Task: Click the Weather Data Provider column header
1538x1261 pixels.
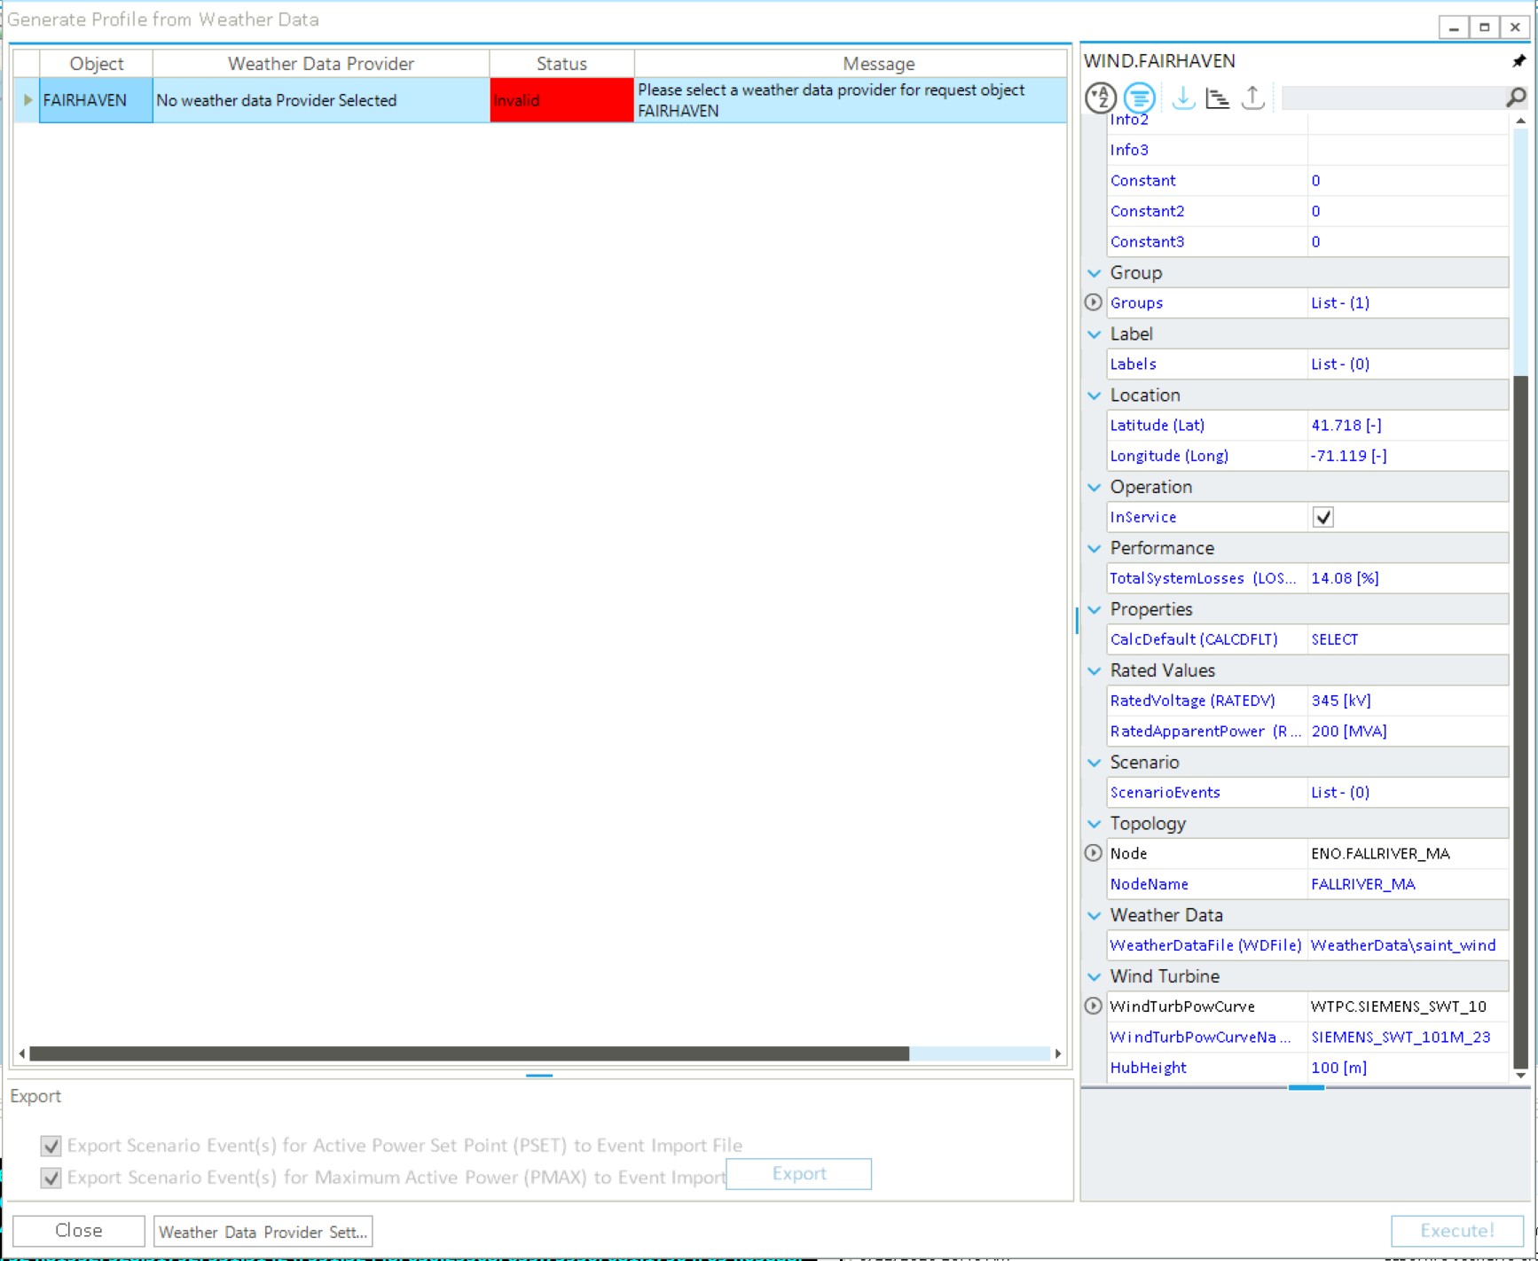Action: [x=320, y=64]
